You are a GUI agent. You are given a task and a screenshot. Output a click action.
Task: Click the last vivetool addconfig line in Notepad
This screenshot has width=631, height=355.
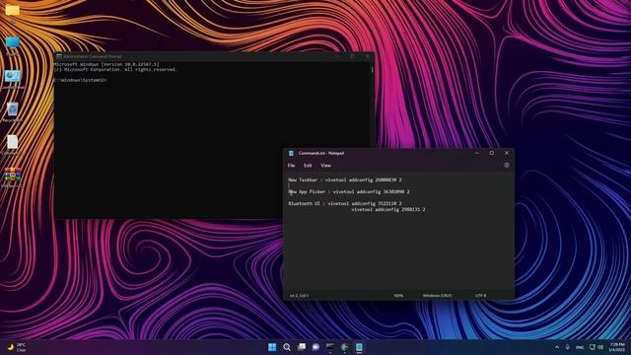pyautogui.click(x=388, y=210)
